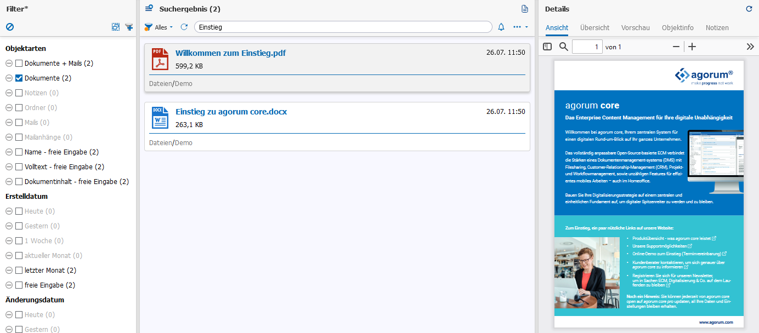Open the www.agorum.com link in the preview footer
Viewport: 759px width, 333px height.
[716, 323]
